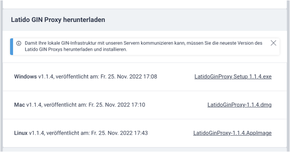Click the bold 'Linux' label
Image resolution: width=290 pixels, height=152 pixels.
(21, 133)
